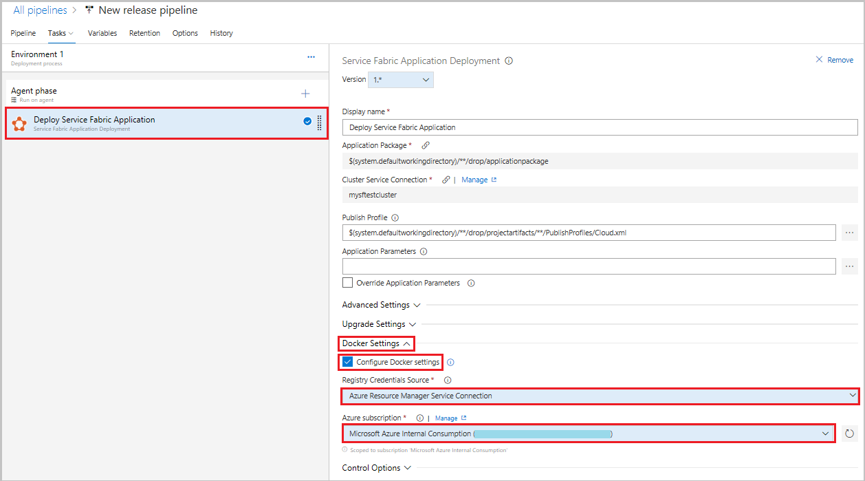The image size is (865, 481).
Task: Click the Environment 1 ellipsis menu icon
Action: [x=311, y=57]
